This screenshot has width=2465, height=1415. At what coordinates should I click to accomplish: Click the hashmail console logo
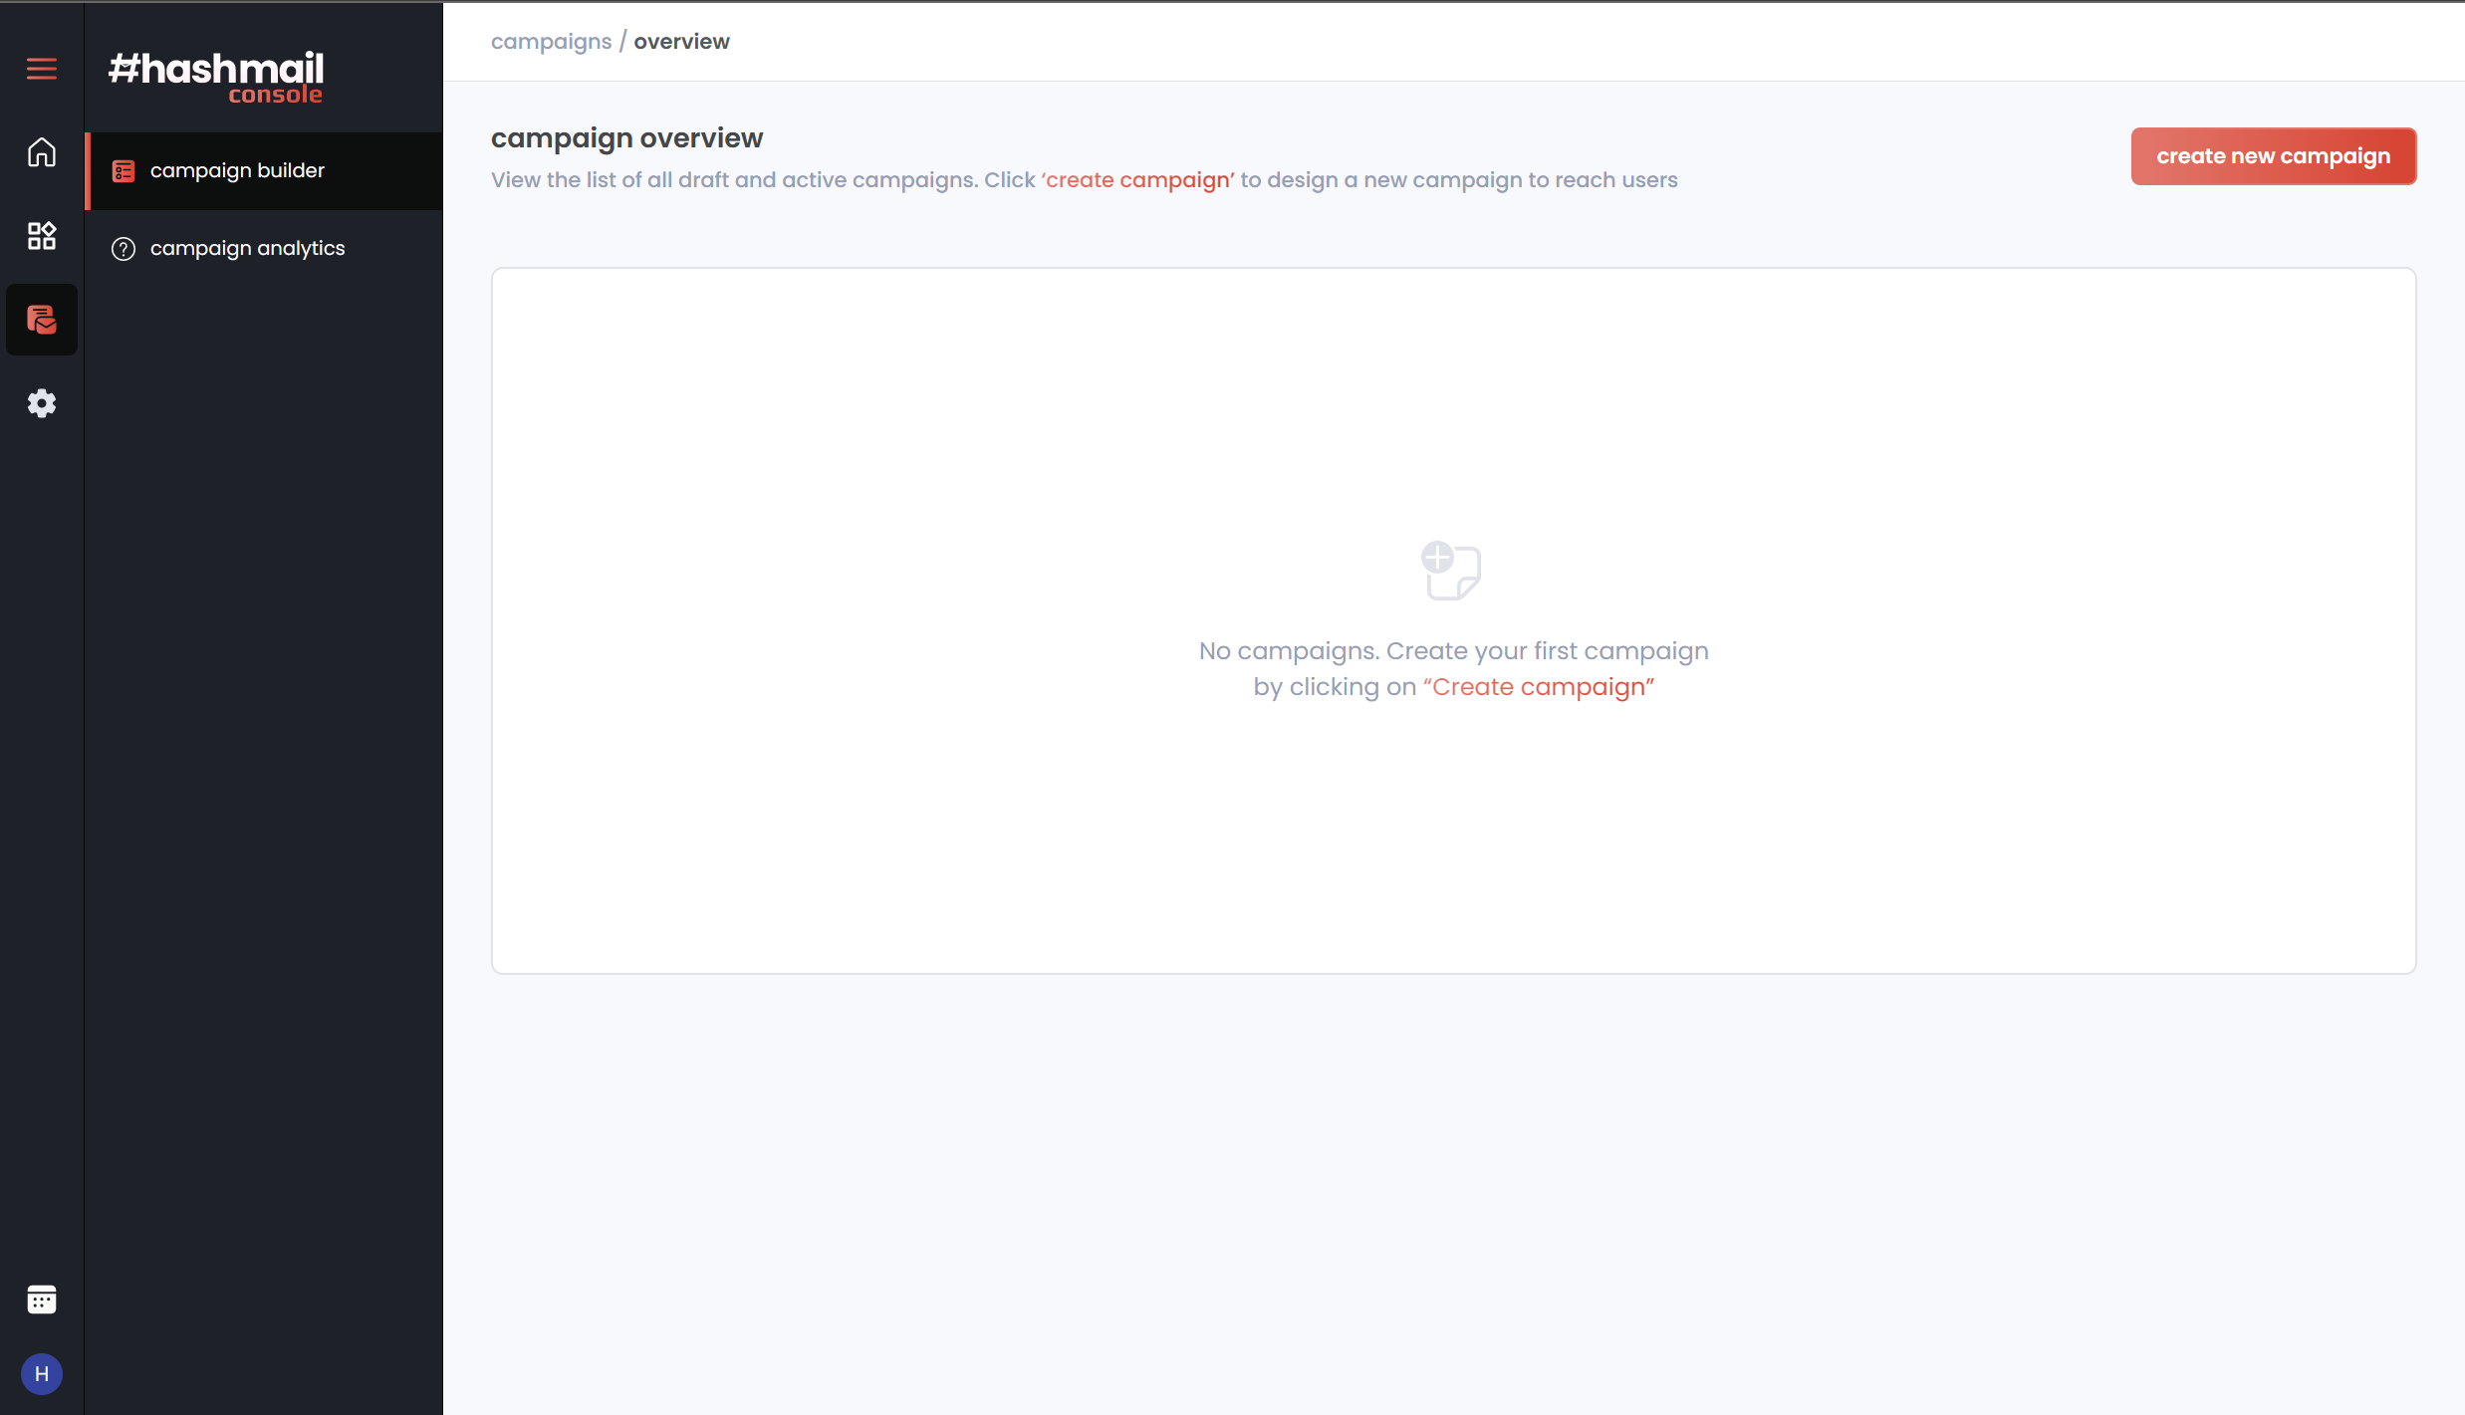click(x=216, y=77)
